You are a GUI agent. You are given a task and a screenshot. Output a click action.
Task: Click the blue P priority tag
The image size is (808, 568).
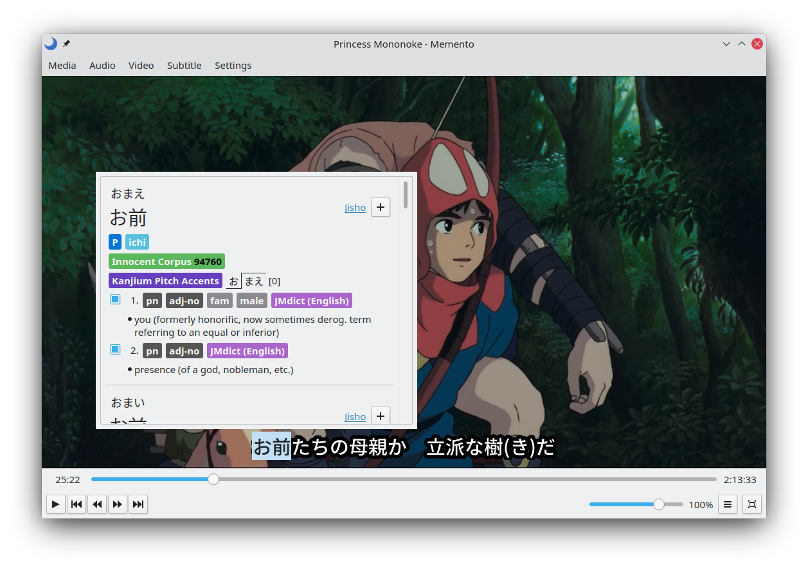click(x=115, y=243)
